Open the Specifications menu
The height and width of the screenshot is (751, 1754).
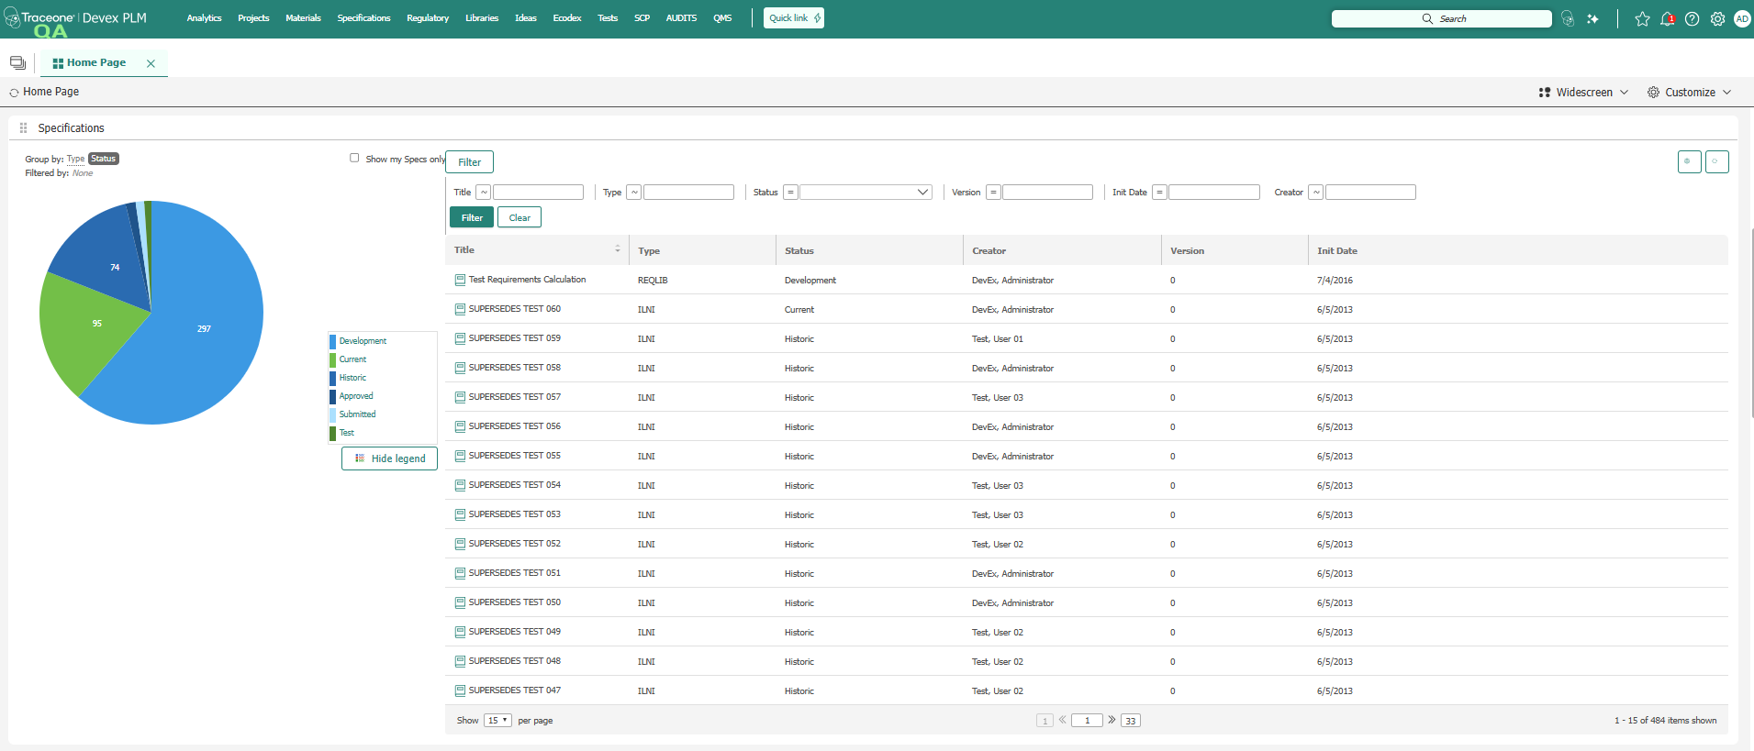(x=363, y=18)
